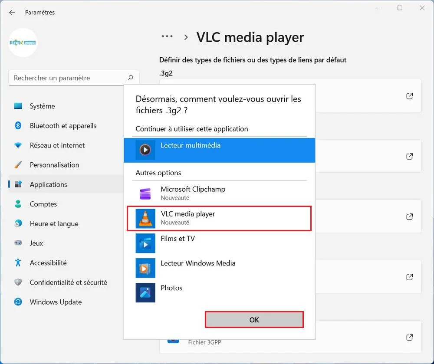
Task: Open the external link icon in the second row
Action: (x=410, y=156)
